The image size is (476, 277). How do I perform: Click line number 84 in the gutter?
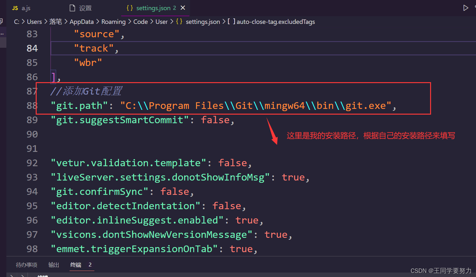[32, 48]
